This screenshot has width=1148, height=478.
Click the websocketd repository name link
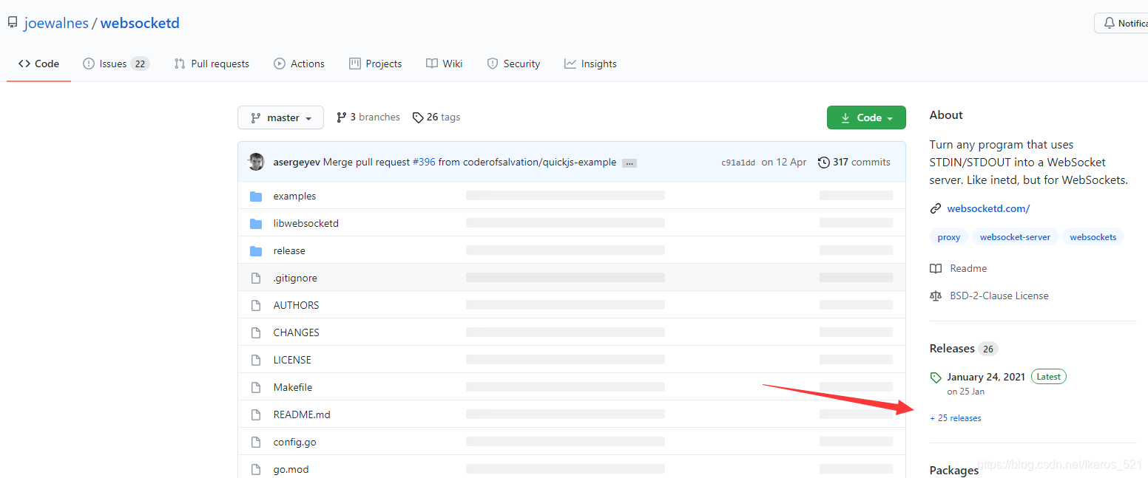pyautogui.click(x=140, y=23)
